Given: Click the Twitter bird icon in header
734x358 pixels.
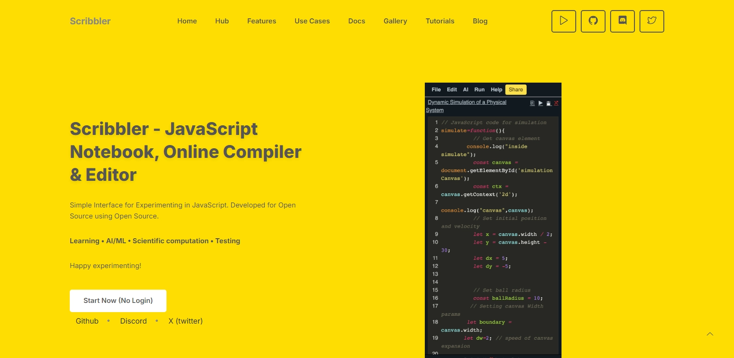Looking at the screenshot, I should point(651,21).
